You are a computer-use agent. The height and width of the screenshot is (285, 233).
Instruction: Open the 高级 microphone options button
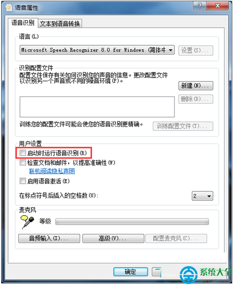pos(113,238)
